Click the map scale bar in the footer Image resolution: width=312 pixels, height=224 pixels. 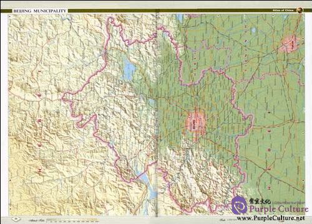(x=73, y=220)
